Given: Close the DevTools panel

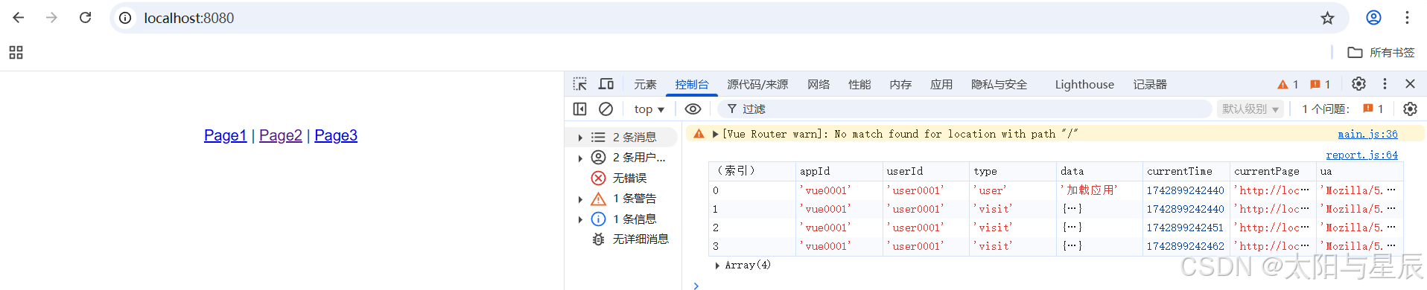Looking at the screenshot, I should (x=1410, y=84).
